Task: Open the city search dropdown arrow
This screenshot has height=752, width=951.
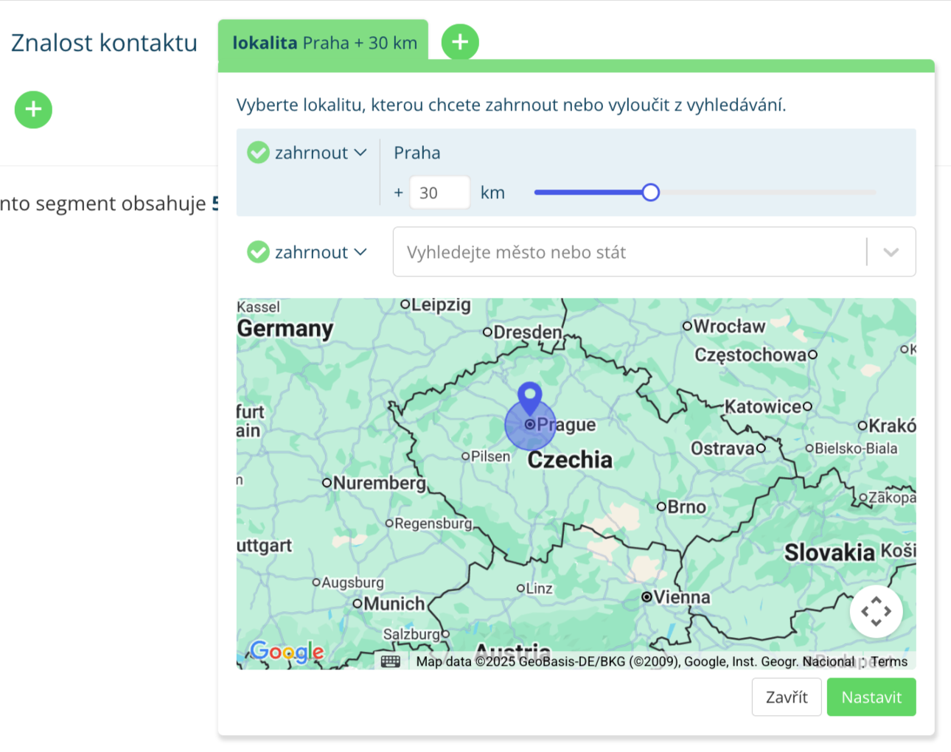Action: click(x=891, y=252)
